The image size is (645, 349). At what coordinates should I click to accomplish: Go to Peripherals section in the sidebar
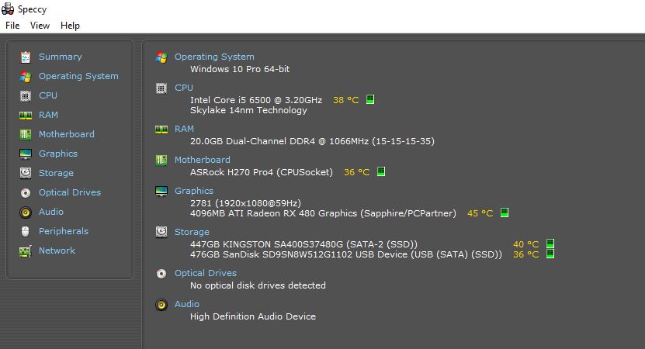tap(63, 231)
